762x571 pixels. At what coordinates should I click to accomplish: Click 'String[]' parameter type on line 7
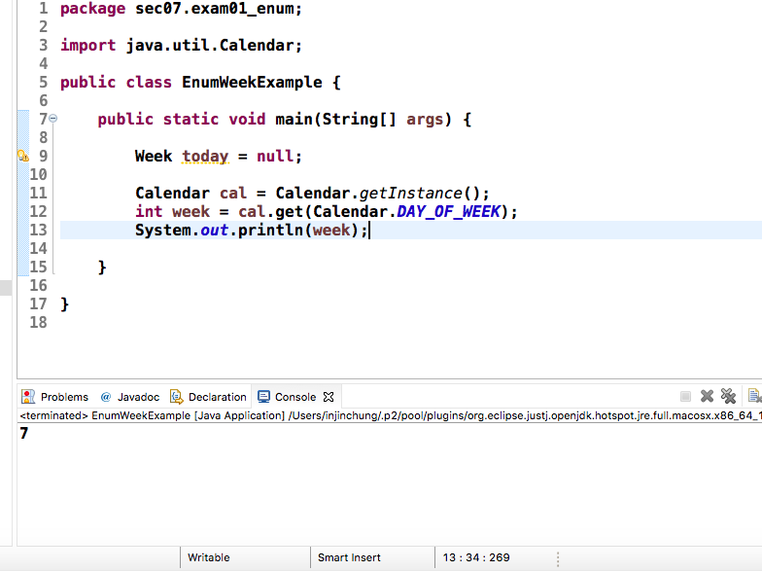pos(360,119)
